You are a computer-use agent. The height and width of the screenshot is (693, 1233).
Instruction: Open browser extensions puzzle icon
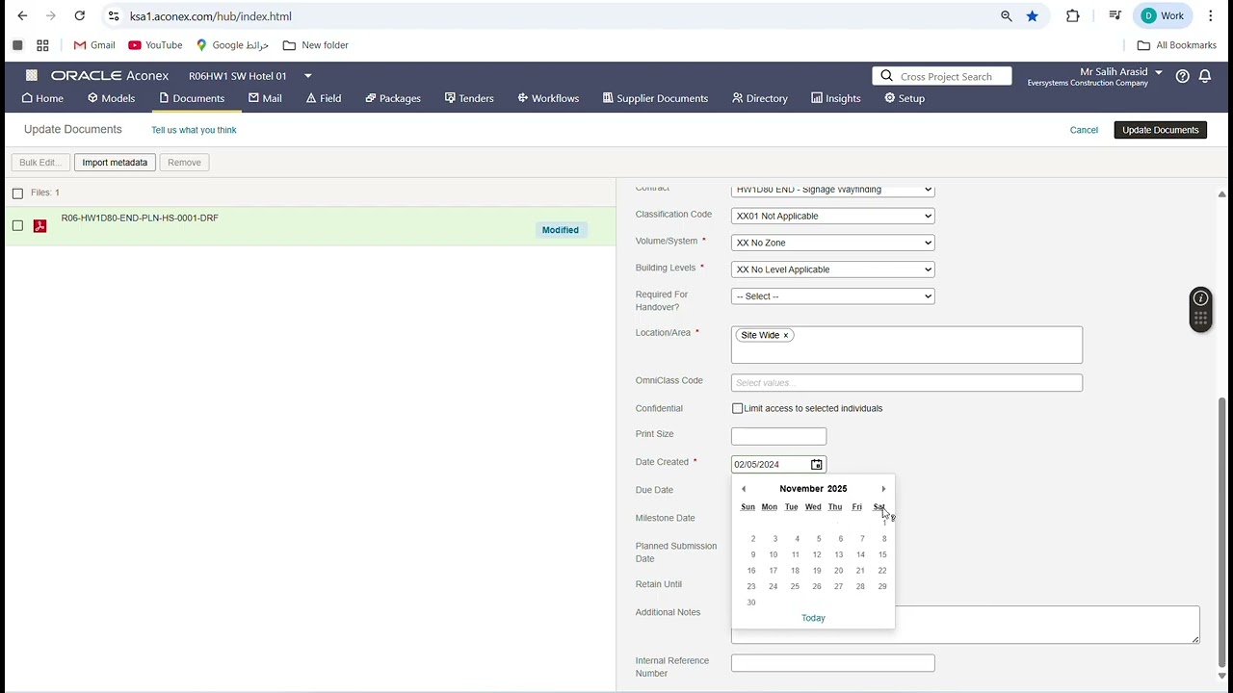click(x=1072, y=16)
